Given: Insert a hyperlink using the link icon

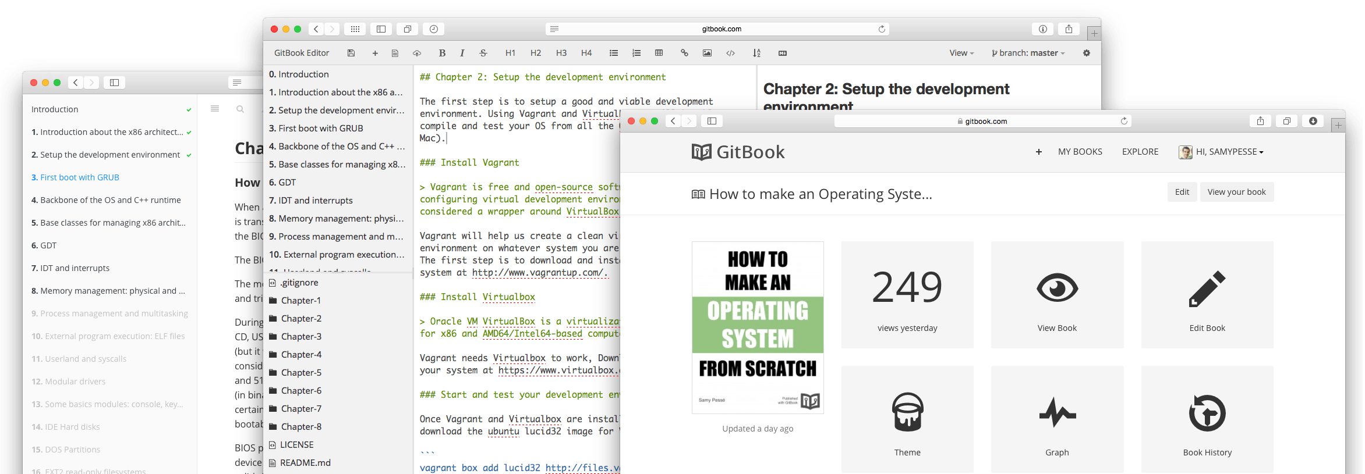Looking at the screenshot, I should (x=684, y=53).
